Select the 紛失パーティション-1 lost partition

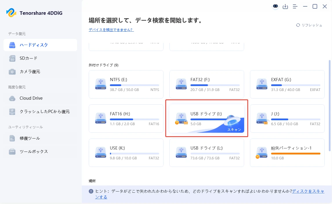click(287, 153)
